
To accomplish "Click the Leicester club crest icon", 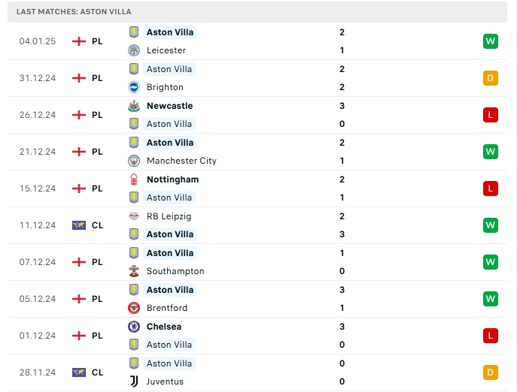I will tap(134, 50).
